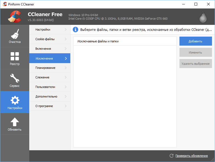Open the Очистка cleaner section
This screenshot has height=162, width=215.
click(15, 36)
